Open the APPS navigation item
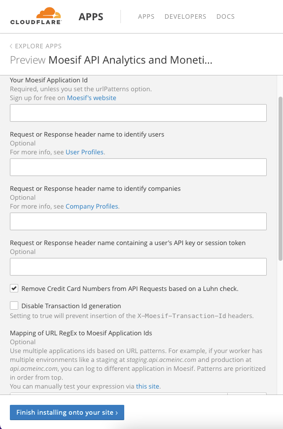This screenshot has height=429, width=283. (x=146, y=16)
